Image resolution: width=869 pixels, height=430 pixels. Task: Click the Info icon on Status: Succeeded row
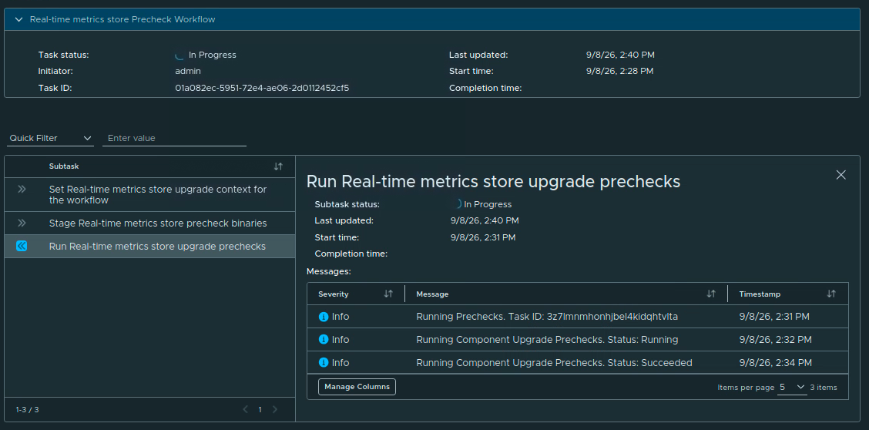click(x=324, y=362)
